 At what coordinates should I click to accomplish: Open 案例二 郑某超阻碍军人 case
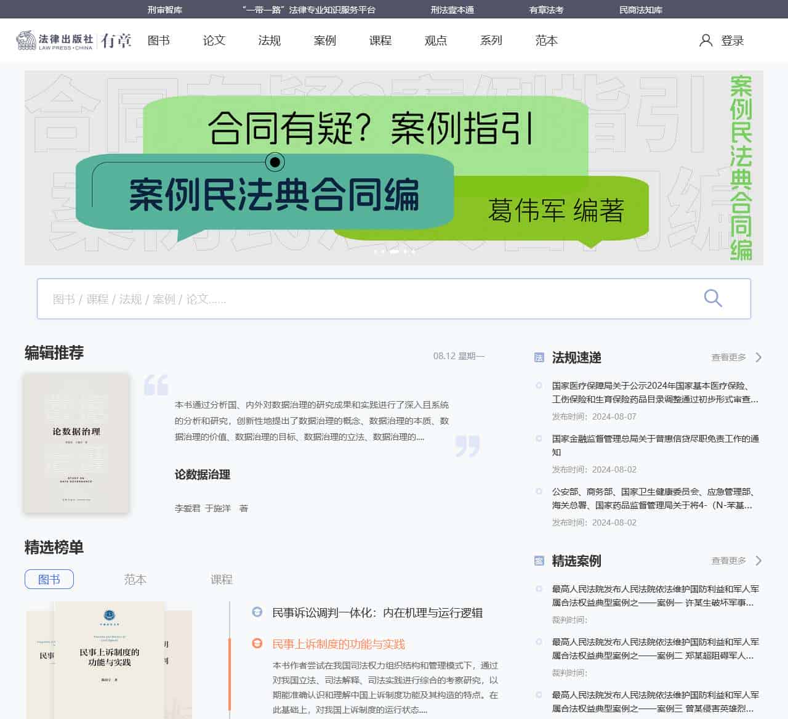pos(655,649)
